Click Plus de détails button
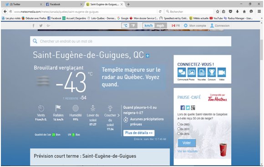The width and height of the screenshot is (264, 167). pos(139,133)
